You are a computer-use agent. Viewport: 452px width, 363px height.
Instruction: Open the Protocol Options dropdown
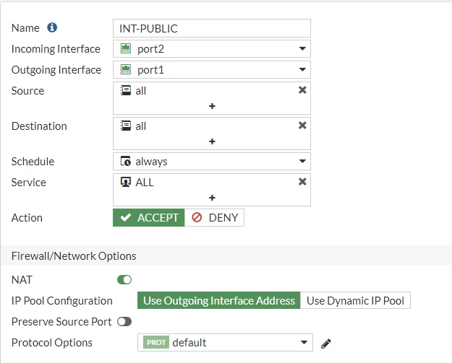pos(225,342)
